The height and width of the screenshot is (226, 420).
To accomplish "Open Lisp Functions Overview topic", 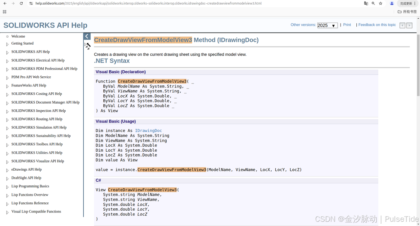I will tap(30, 195).
